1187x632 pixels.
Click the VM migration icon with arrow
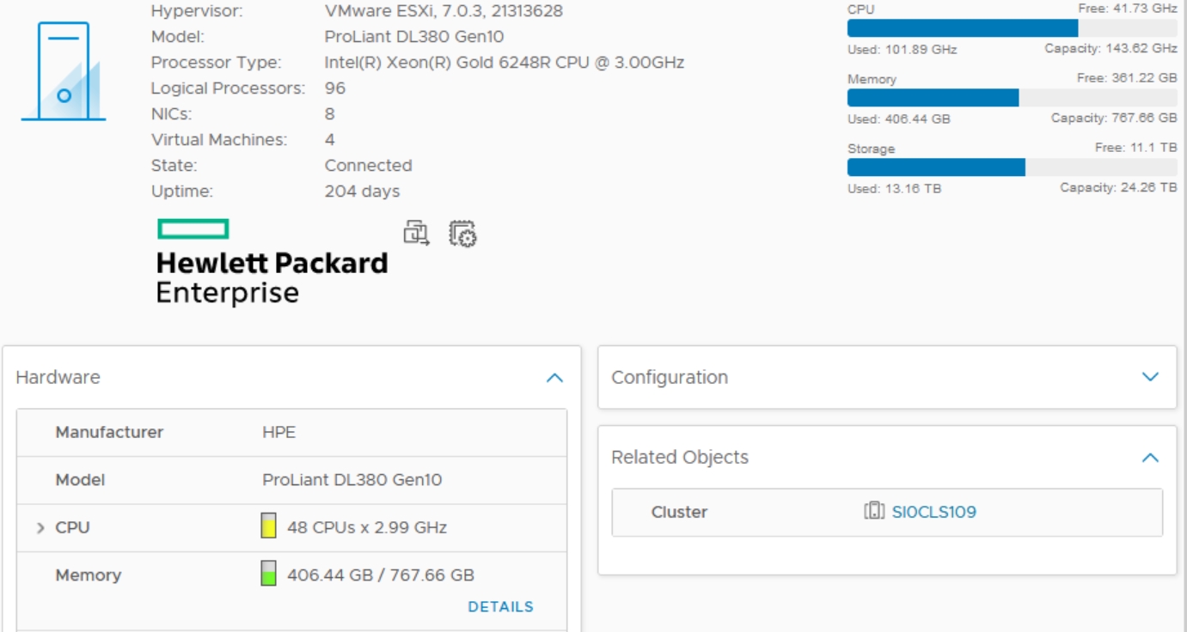(416, 233)
